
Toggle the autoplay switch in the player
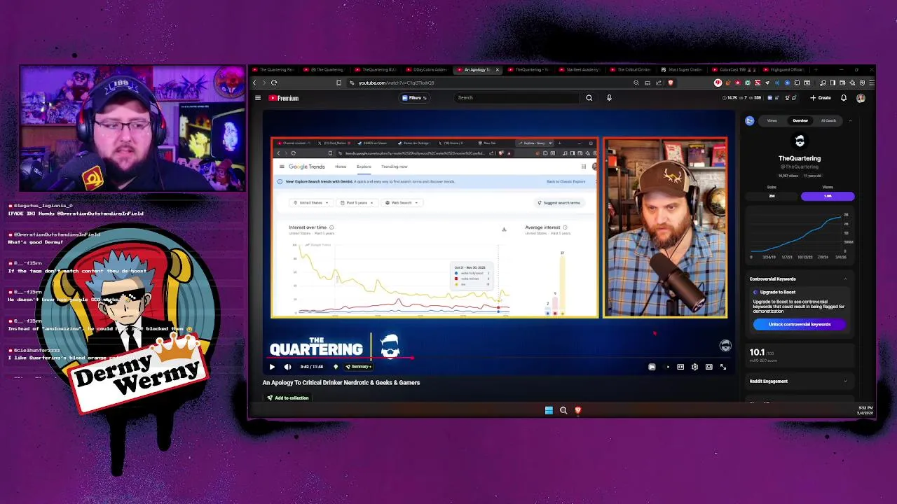(x=667, y=367)
